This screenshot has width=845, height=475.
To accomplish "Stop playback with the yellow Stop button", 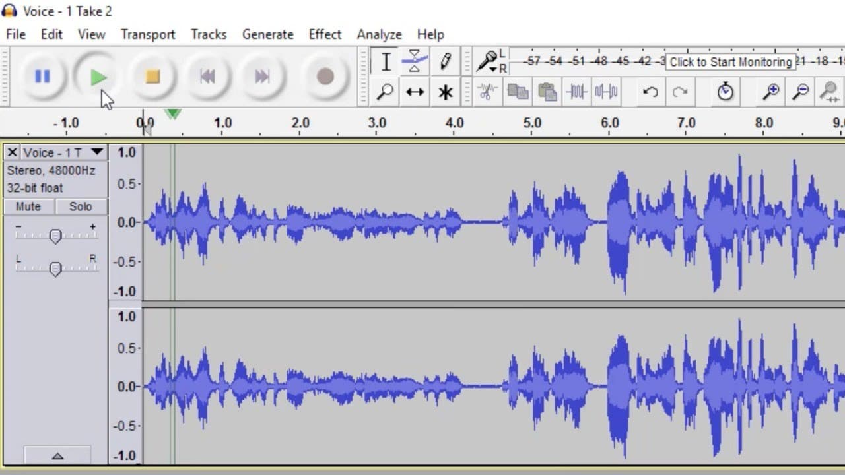I will tap(152, 77).
